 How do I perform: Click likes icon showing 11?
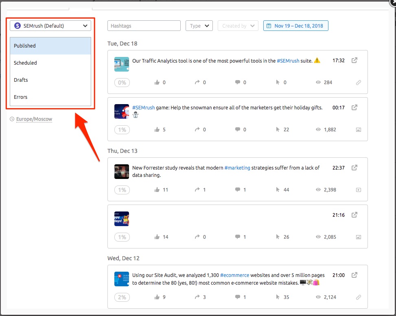click(157, 190)
